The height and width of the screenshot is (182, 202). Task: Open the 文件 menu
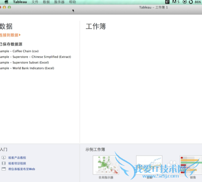coord(35,2)
